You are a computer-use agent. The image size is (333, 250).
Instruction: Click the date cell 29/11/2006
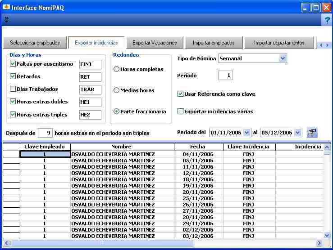pos(198,223)
